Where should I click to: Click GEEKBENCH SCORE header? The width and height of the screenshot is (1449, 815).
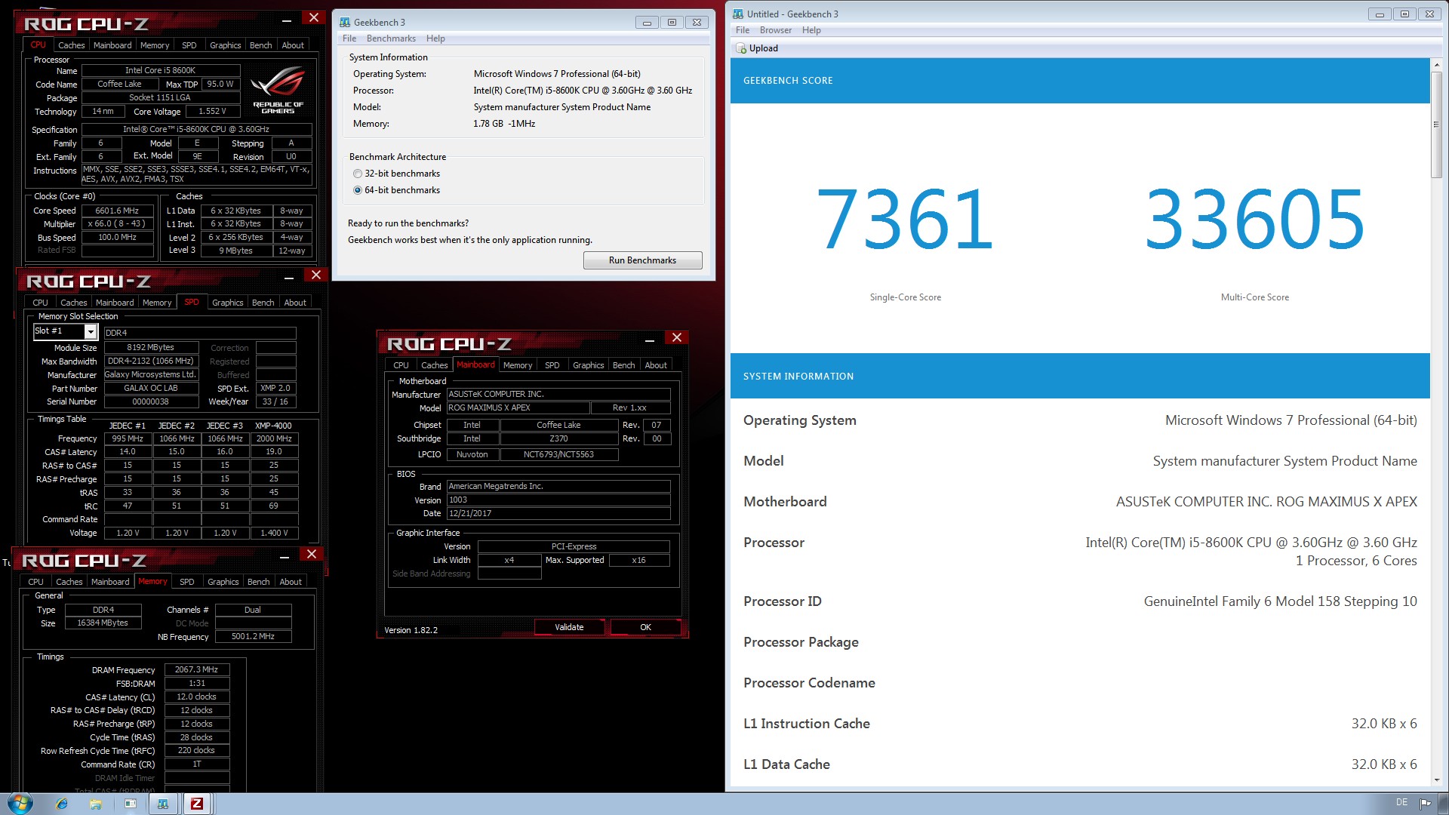click(x=788, y=80)
